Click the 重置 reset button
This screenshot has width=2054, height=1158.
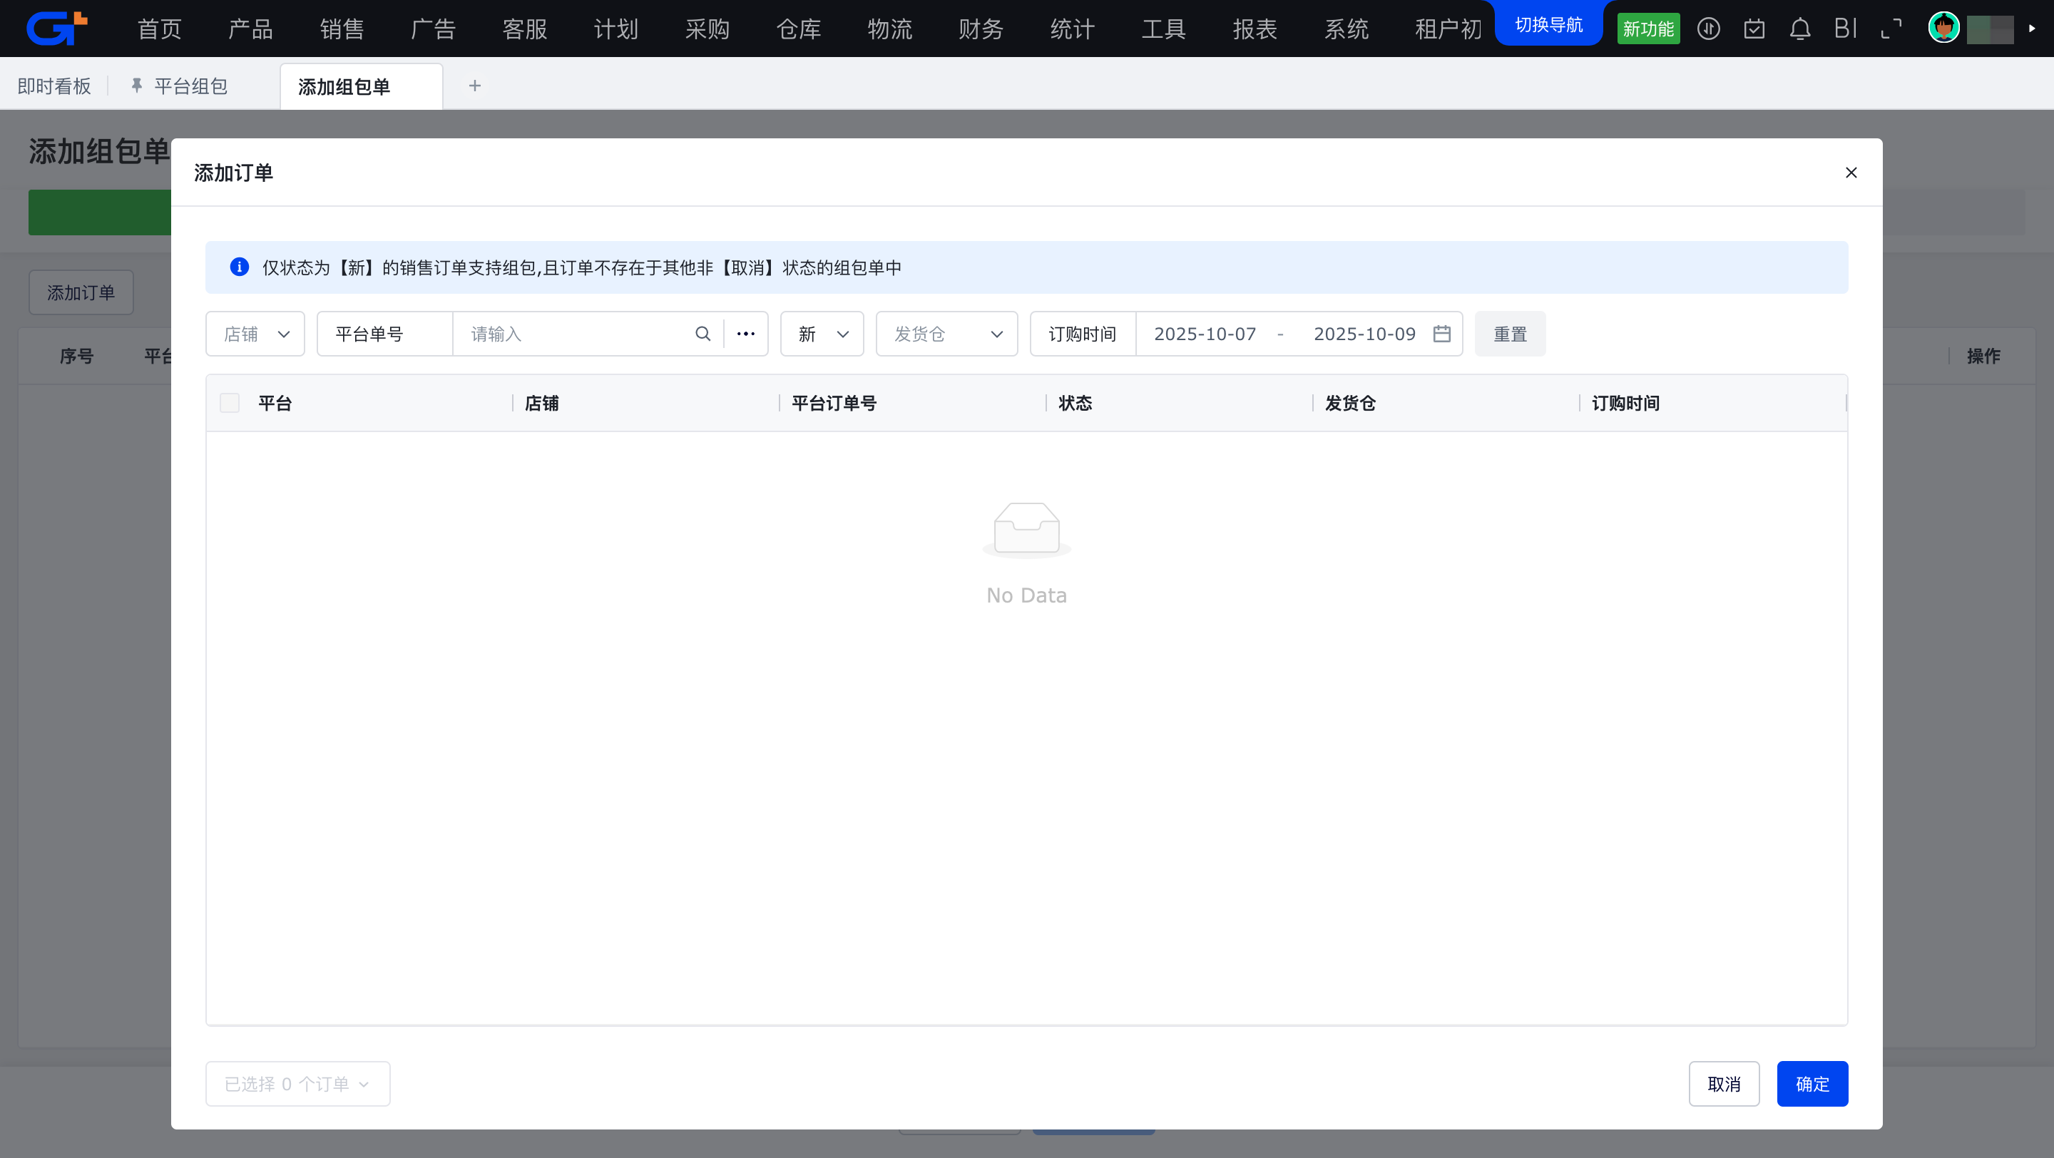[x=1509, y=334]
